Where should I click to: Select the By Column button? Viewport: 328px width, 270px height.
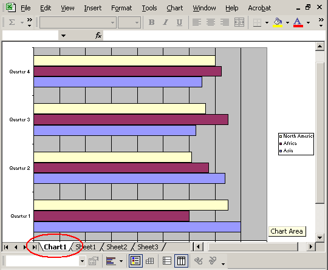pos(181,261)
